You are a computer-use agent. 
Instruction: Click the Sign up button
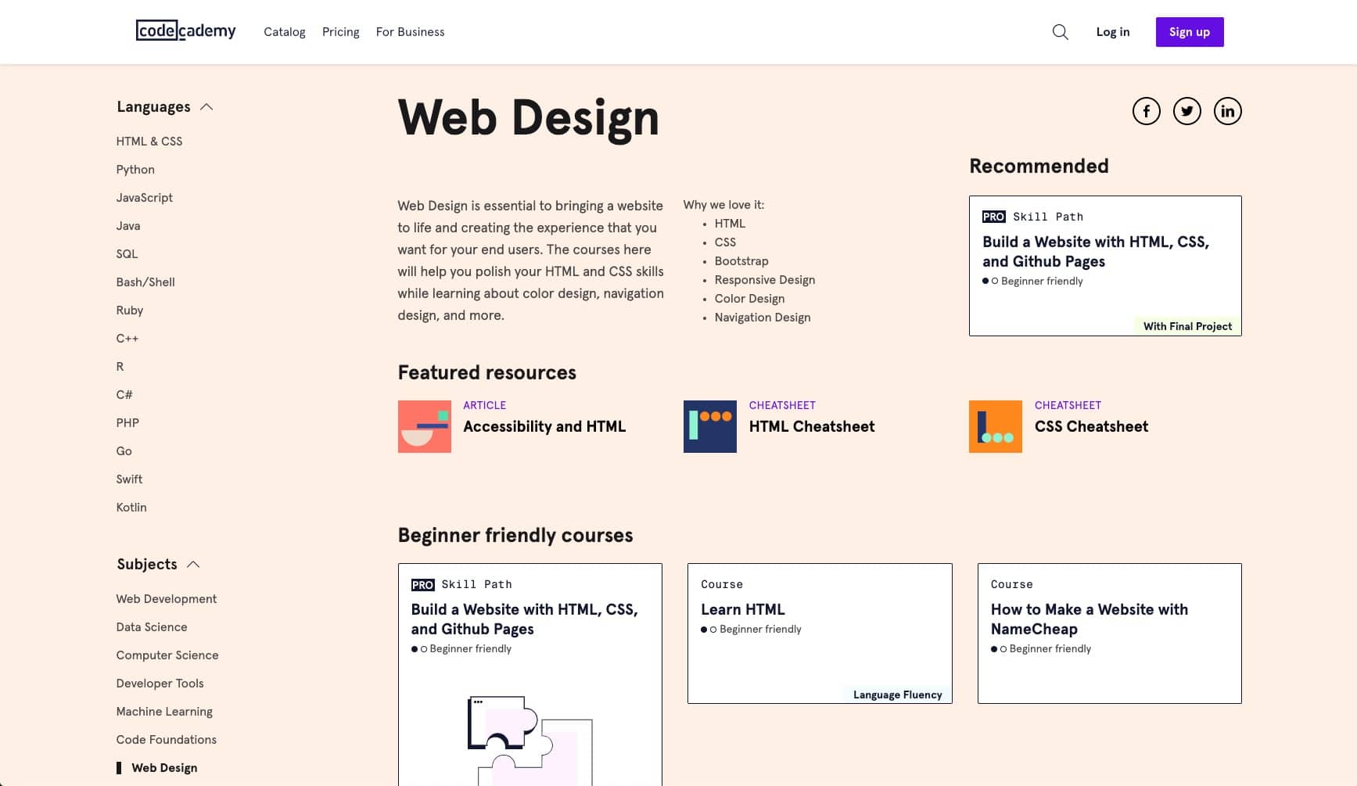tap(1189, 32)
